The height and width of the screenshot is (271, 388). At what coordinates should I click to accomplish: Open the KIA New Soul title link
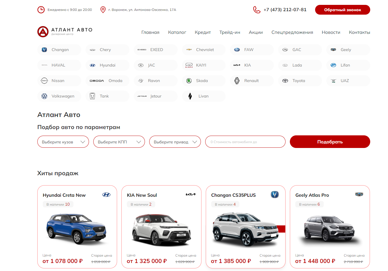click(142, 195)
